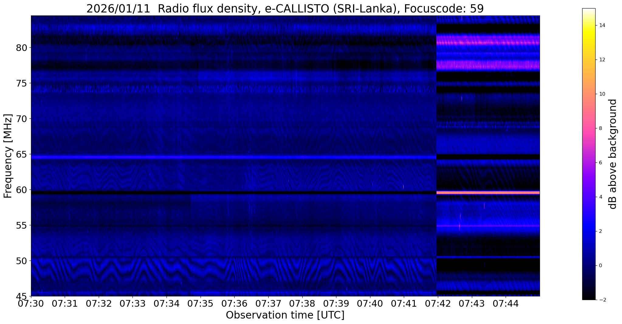Click the 65 MHz frequency tick label
The image size is (622, 324).
click(21, 154)
